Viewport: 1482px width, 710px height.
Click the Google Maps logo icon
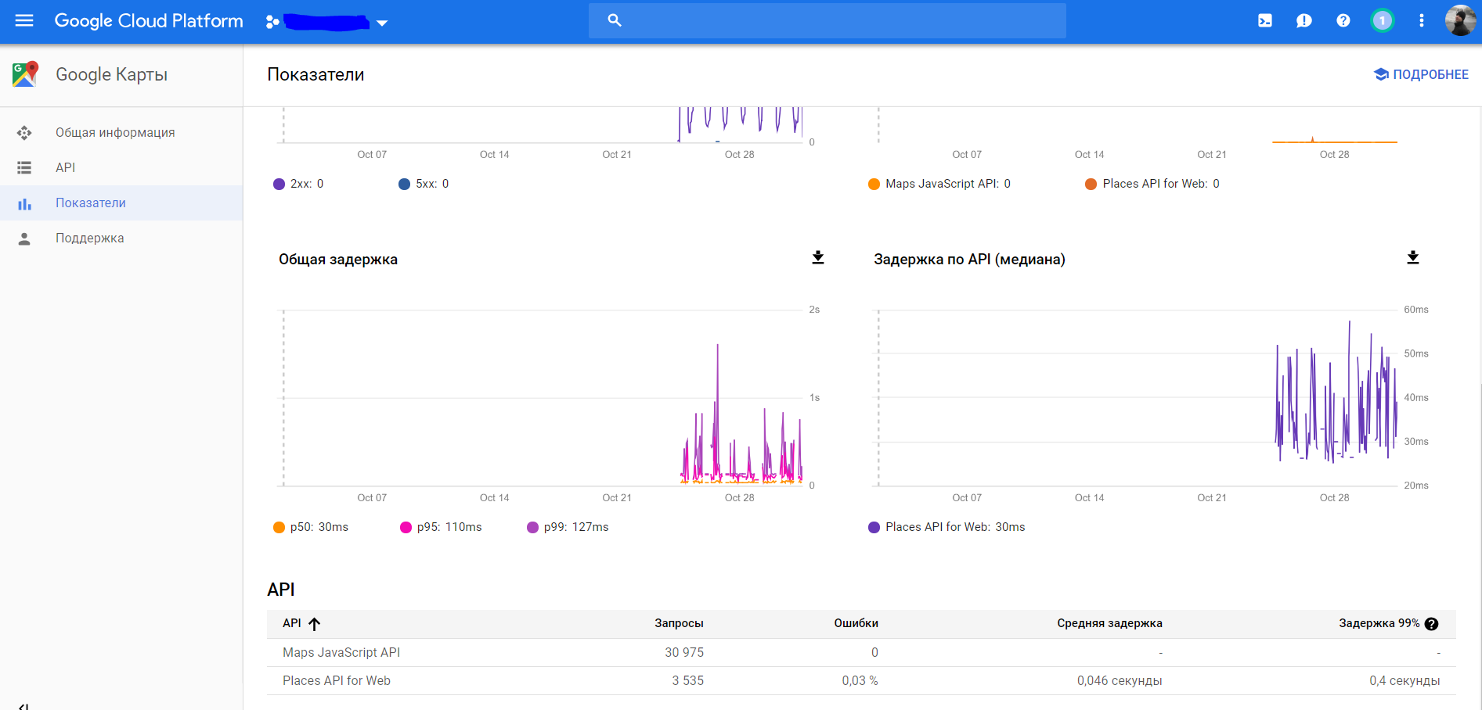pyautogui.click(x=25, y=74)
